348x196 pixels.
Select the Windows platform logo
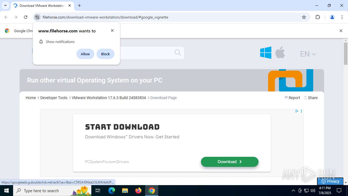click(x=266, y=53)
